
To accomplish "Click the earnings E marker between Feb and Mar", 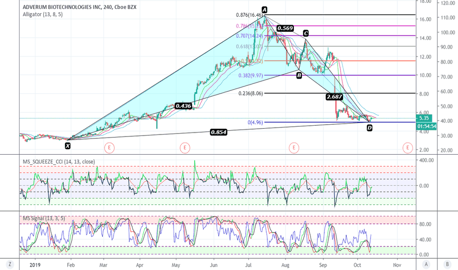I will 109,148.
